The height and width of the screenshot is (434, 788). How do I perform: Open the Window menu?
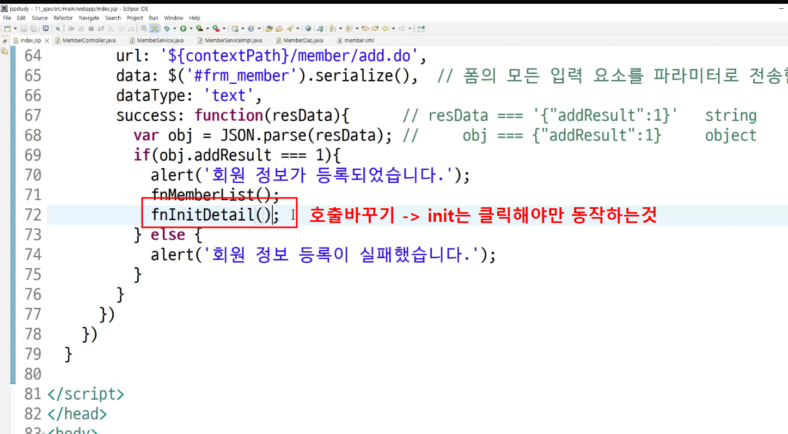pos(174,18)
